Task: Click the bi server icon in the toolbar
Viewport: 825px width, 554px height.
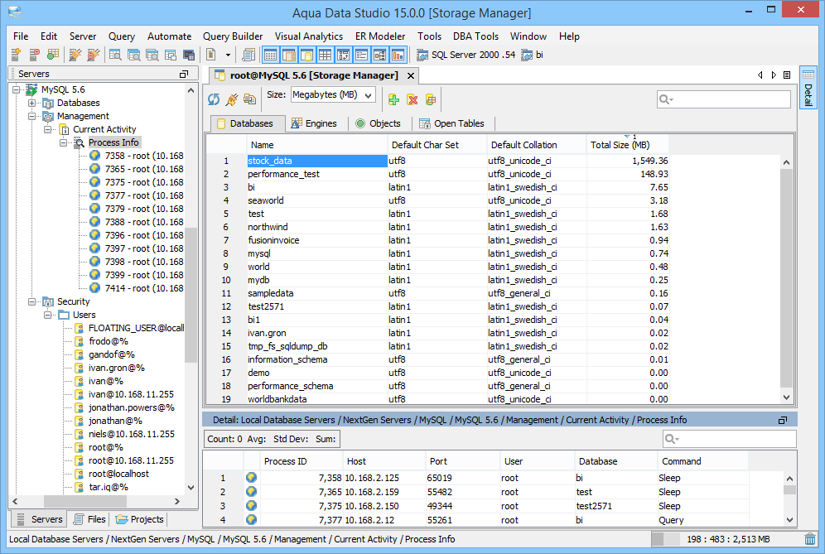Action: pos(527,55)
